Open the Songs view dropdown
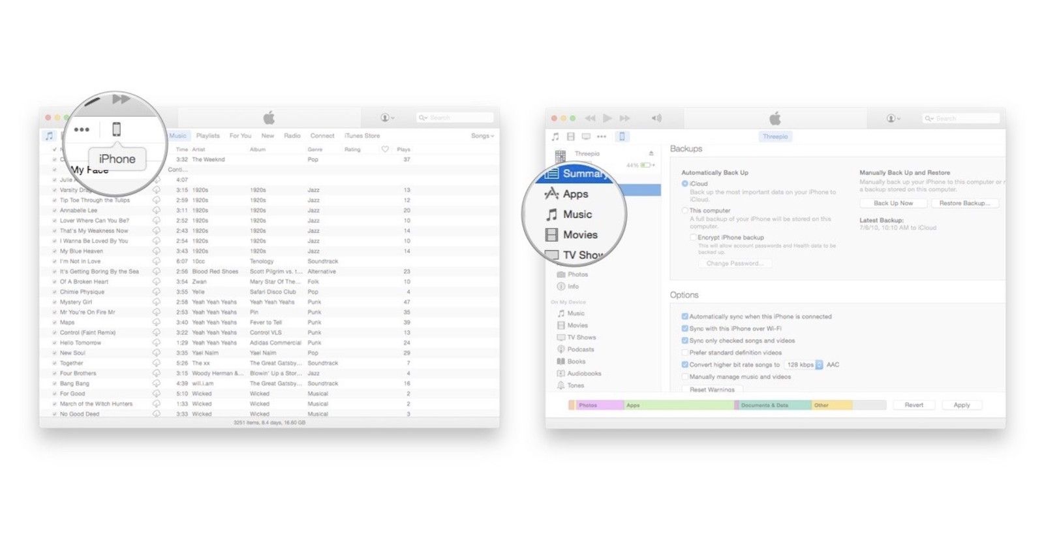 482,136
